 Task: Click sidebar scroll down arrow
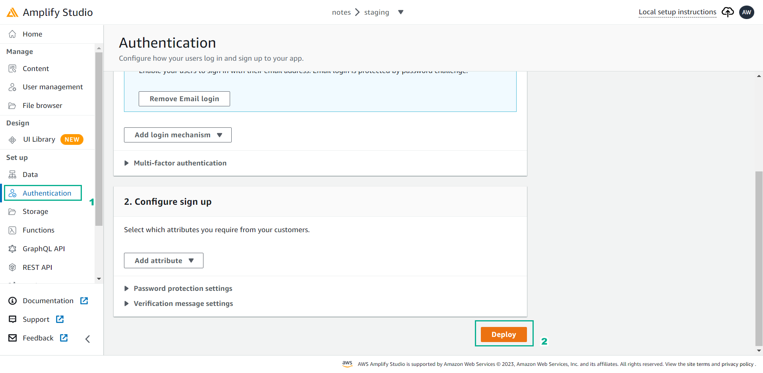click(x=99, y=279)
